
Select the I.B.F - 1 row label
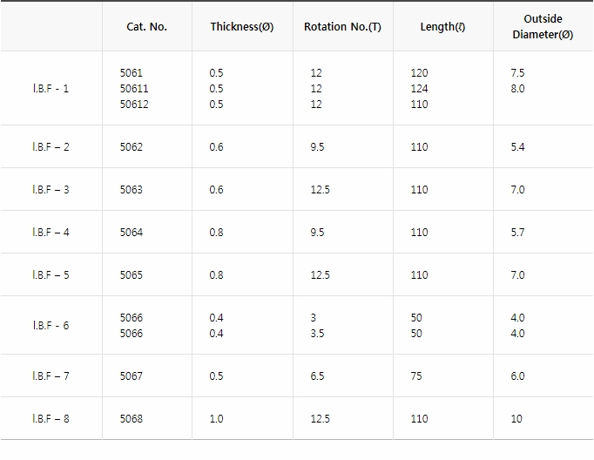click(51, 89)
